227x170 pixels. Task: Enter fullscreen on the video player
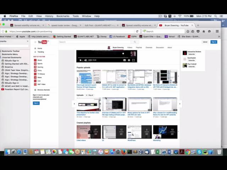(x=133, y=60)
